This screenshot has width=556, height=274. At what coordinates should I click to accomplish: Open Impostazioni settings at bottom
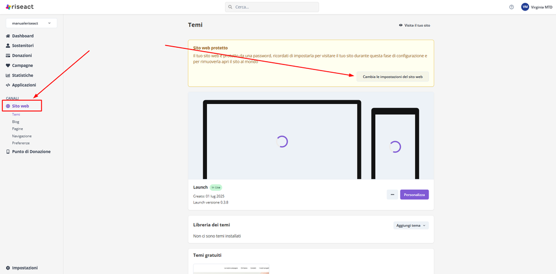coord(24,268)
